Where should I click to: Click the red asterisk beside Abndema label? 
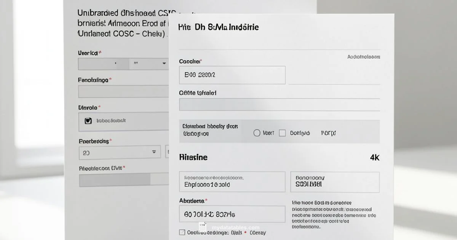tap(206, 200)
